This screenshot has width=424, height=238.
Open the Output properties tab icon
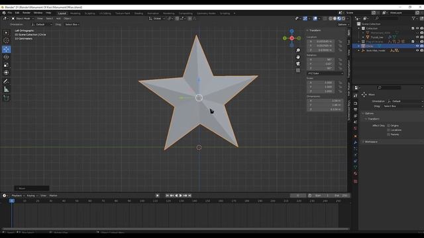tap(355, 110)
